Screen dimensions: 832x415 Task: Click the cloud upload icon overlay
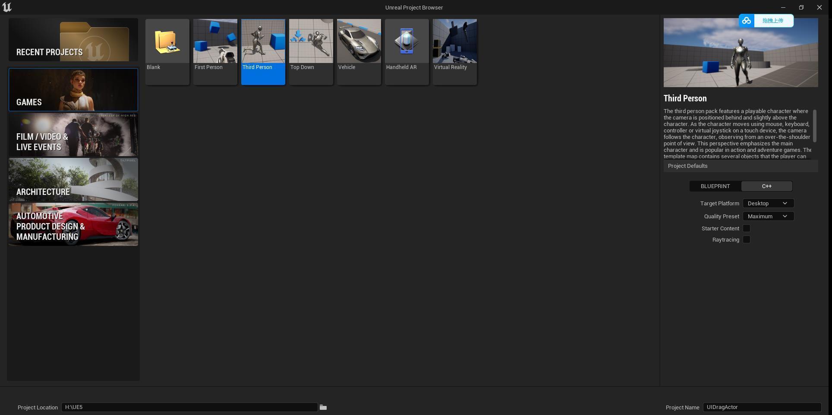[747, 21]
